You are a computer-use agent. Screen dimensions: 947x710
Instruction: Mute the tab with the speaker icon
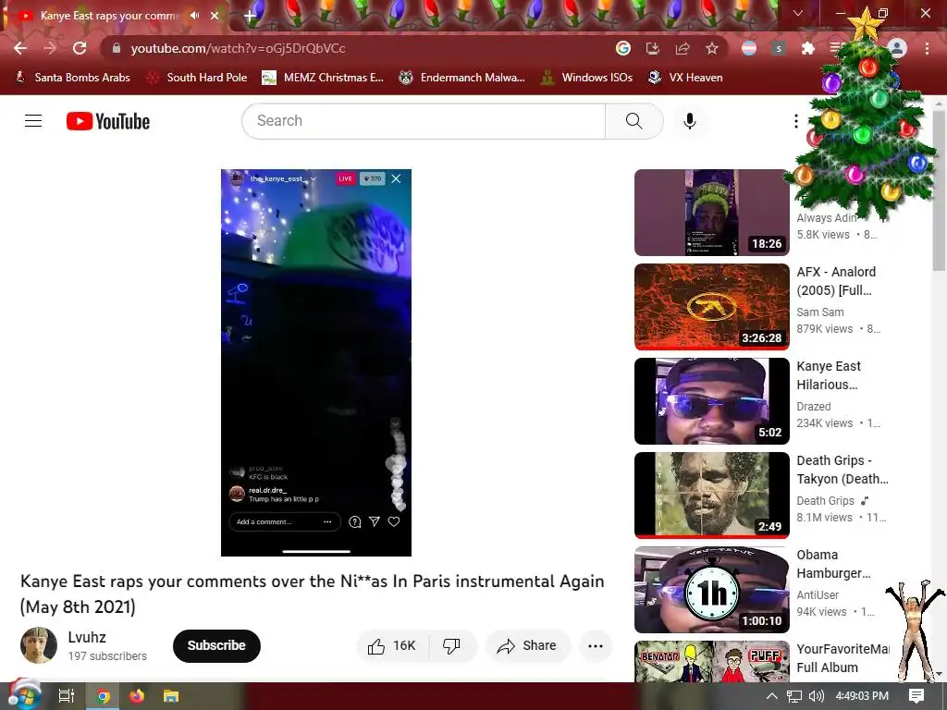pyautogui.click(x=194, y=16)
